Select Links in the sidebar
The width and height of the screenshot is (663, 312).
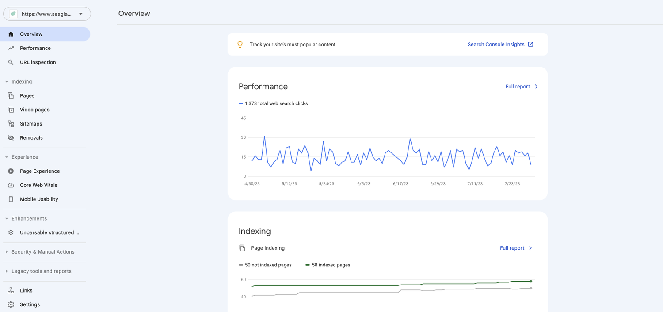coord(26,290)
